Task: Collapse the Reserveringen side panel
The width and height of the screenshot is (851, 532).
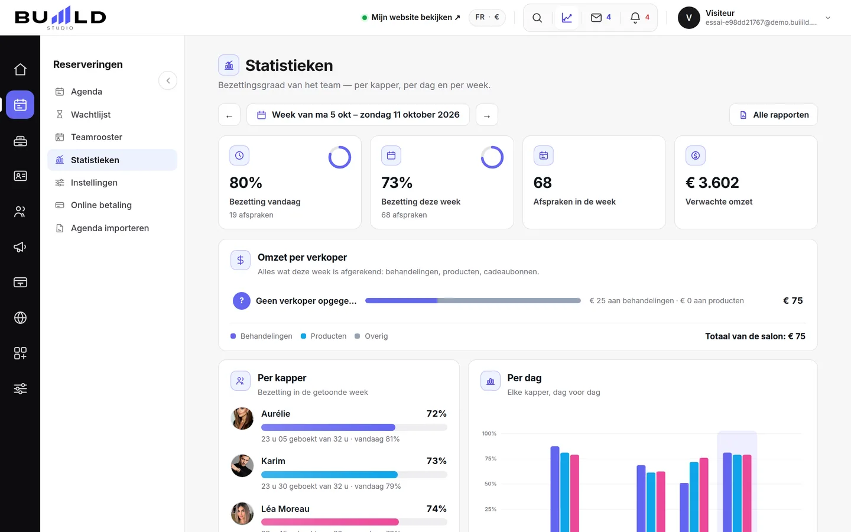Action: coord(168,81)
